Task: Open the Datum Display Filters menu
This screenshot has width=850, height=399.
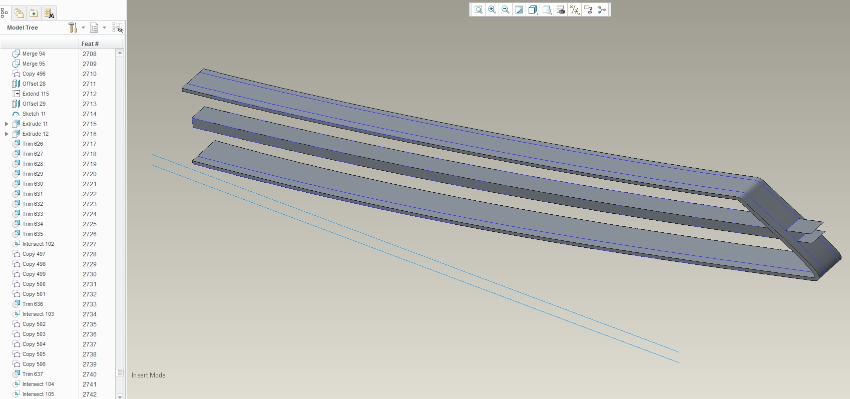Action: coord(575,10)
